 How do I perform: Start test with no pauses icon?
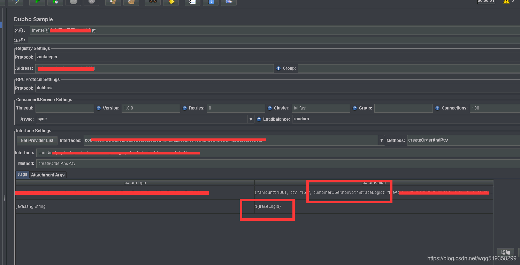point(55,2)
